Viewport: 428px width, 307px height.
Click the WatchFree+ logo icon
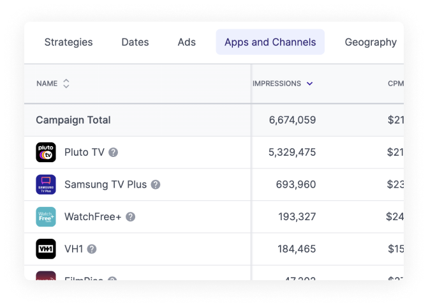pos(46,217)
